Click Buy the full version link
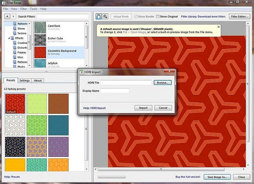Image resolution: width=254 pixels, height=184 pixels. (x=188, y=177)
